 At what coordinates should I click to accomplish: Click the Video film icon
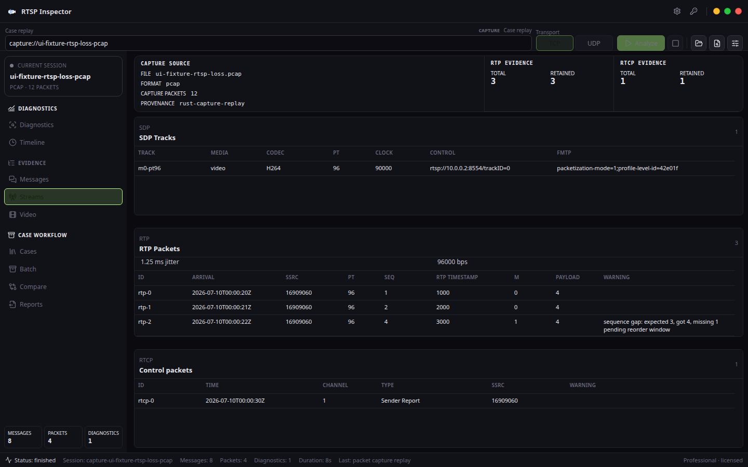point(13,215)
